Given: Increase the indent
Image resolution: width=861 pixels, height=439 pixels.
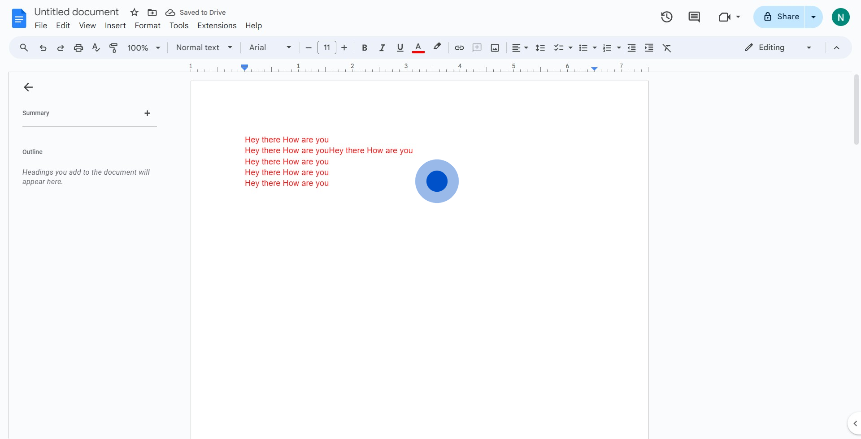Looking at the screenshot, I should pyautogui.click(x=649, y=47).
